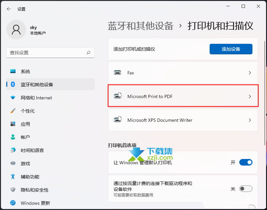Open 应用 settings category
267x210 pixels.
pos(50,124)
